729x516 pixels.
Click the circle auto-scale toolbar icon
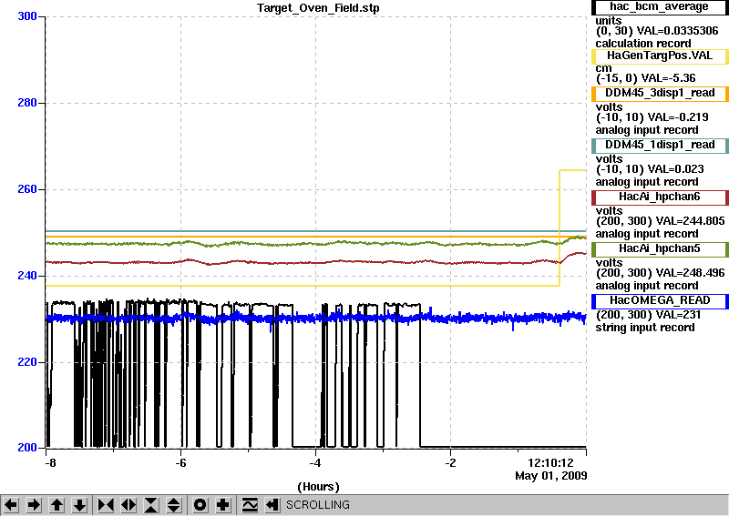(200, 505)
